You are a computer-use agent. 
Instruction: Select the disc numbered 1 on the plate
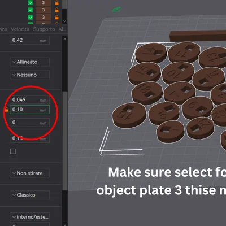coord(171,132)
